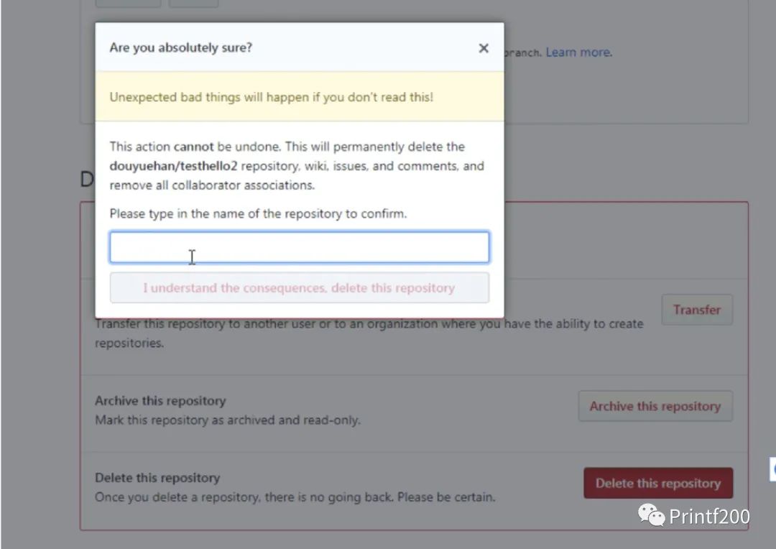776x549 pixels.
Task: Click the bold "Archive this repository" heading
Action: click(x=160, y=401)
